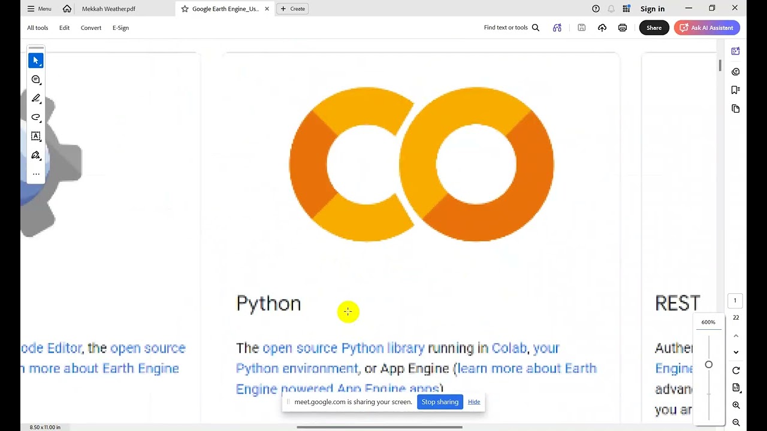Viewport: 767px width, 431px height.
Task: Open more tools ellipsis in left toolbar
Action: coord(36,174)
